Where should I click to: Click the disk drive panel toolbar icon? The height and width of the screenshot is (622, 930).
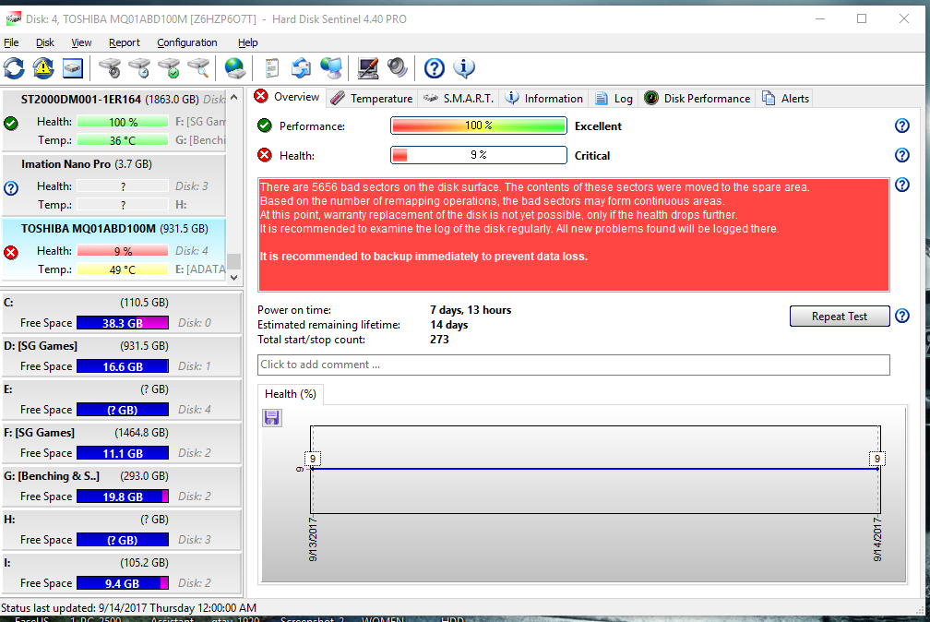click(72, 68)
